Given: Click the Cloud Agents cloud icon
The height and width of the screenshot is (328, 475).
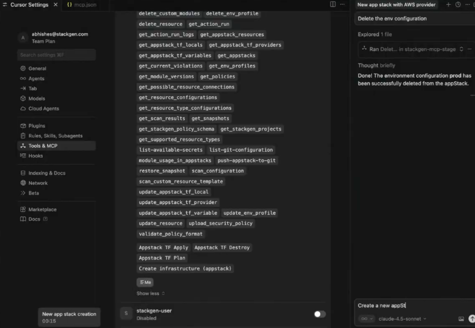Looking at the screenshot, I should [23, 108].
